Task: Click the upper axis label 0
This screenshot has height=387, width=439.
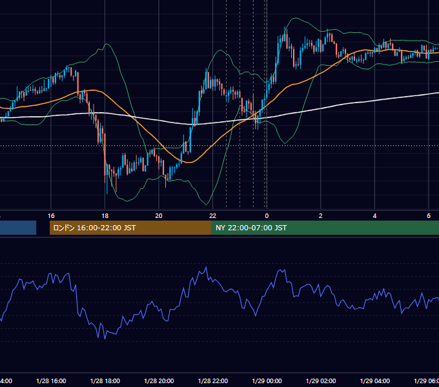Action: click(267, 216)
